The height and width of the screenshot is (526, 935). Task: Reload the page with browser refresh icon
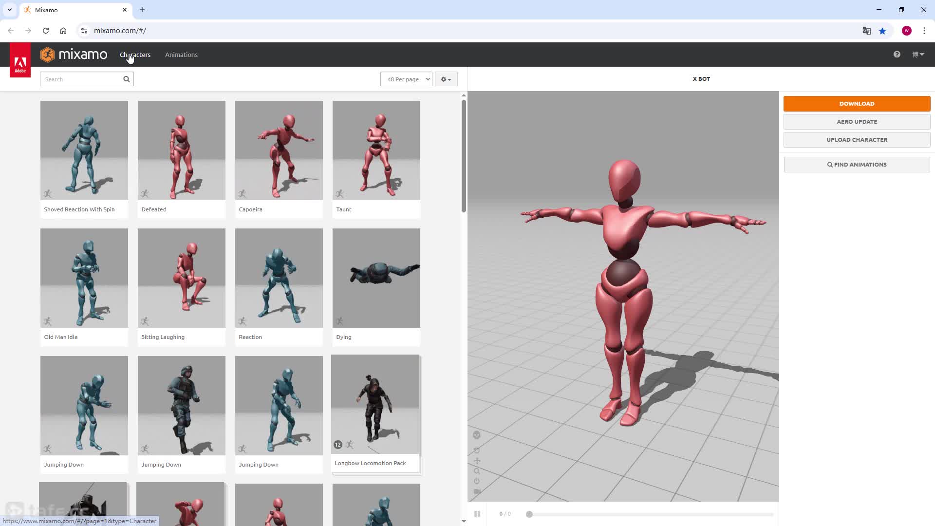(46, 31)
